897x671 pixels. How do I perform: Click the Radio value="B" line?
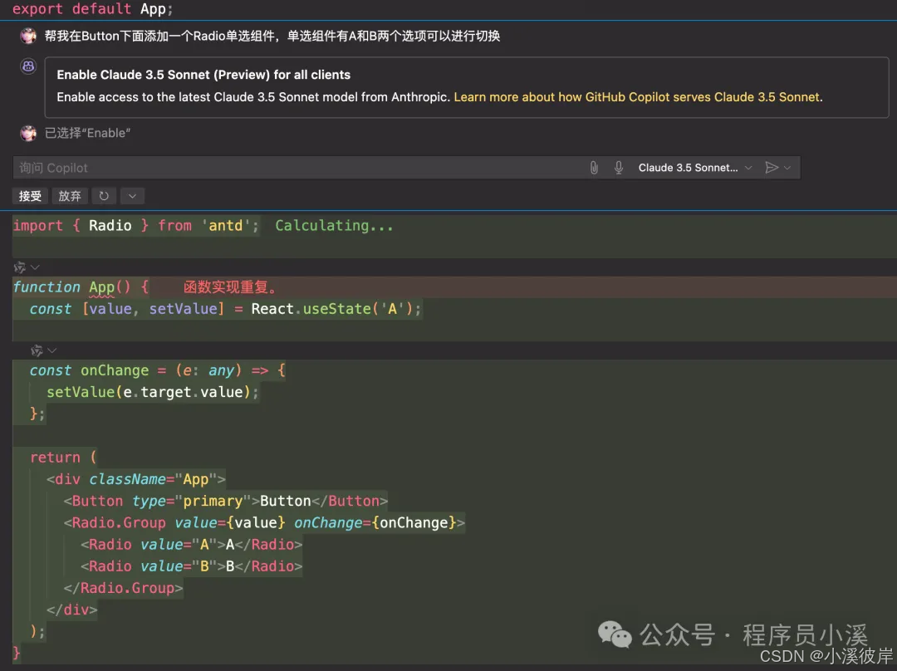tap(192, 566)
